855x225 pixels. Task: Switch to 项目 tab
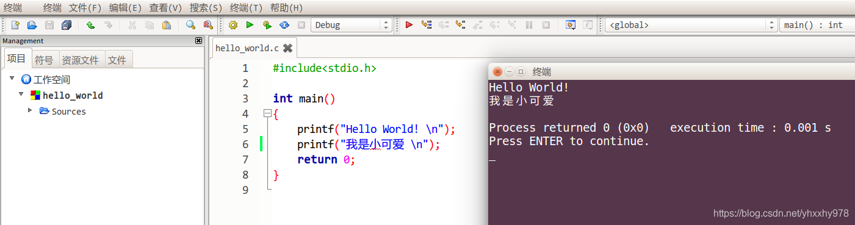(x=17, y=59)
